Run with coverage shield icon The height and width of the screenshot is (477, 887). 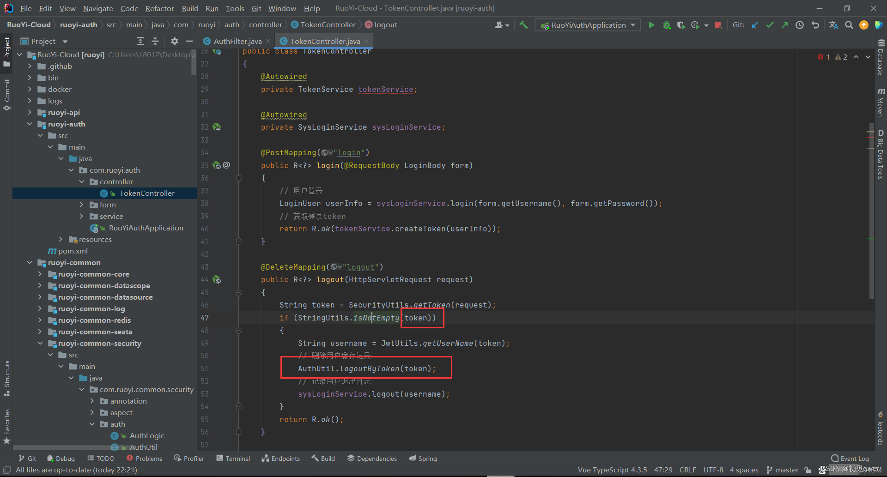[681, 25]
